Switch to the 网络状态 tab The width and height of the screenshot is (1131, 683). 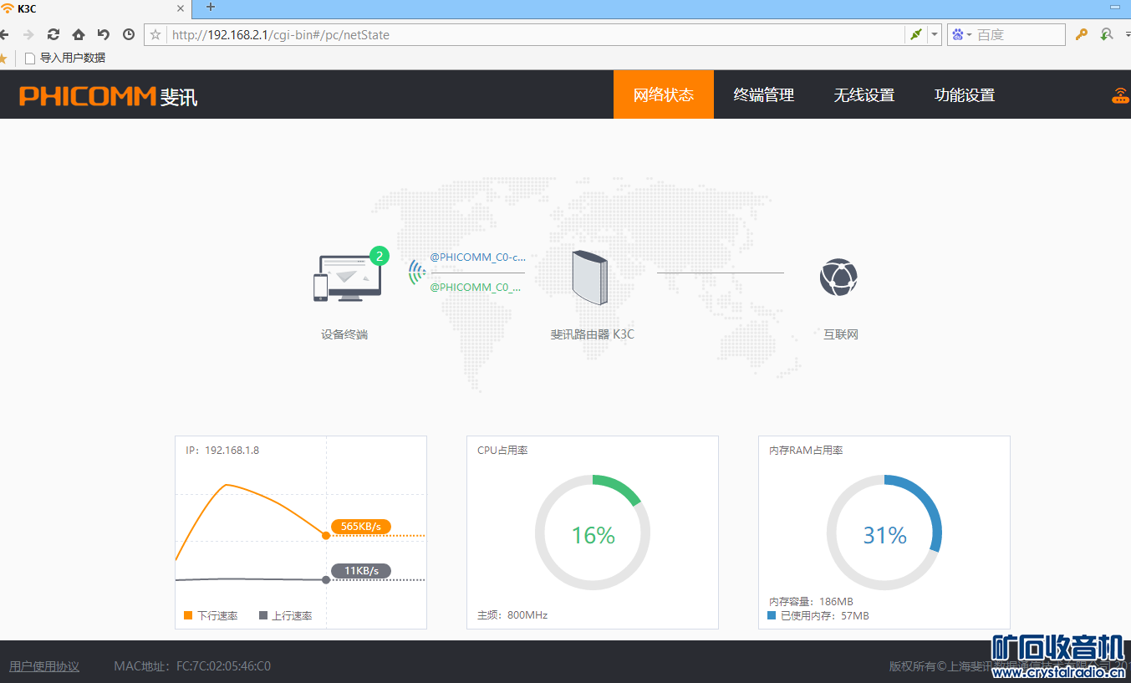click(x=664, y=94)
